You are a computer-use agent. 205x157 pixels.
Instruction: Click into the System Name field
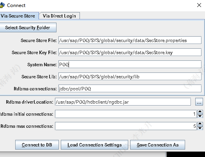(130, 64)
